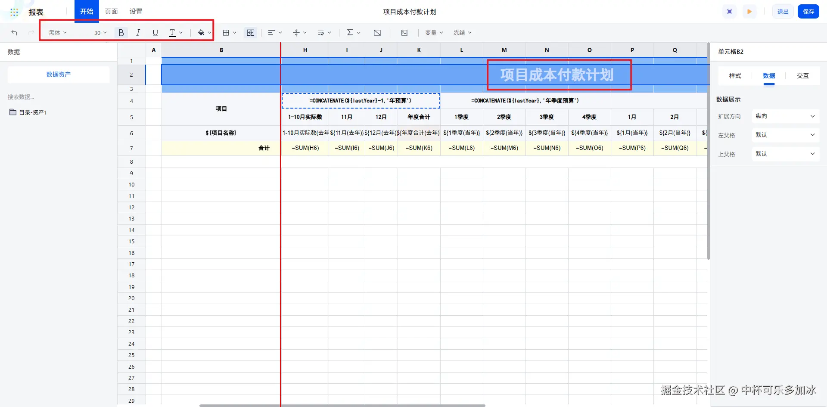Select the cell containing =SUM(H6)

305,148
